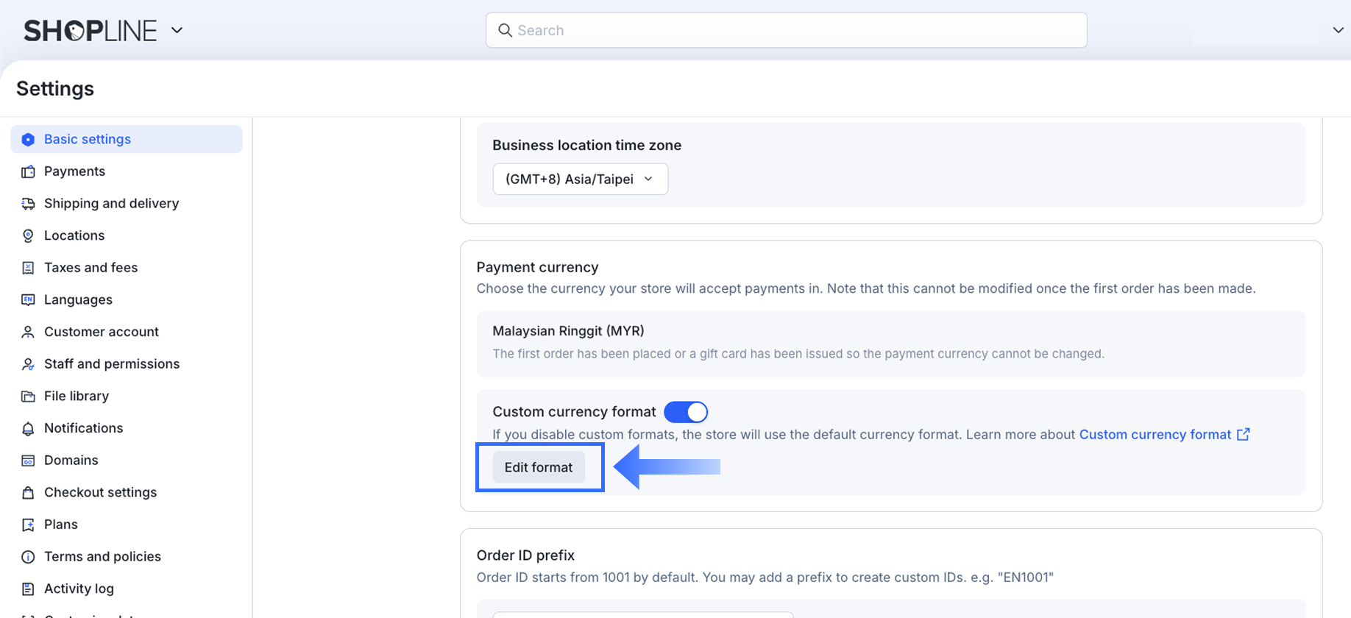The width and height of the screenshot is (1351, 618).
Task: Click the File library folder icon
Action: click(28, 397)
